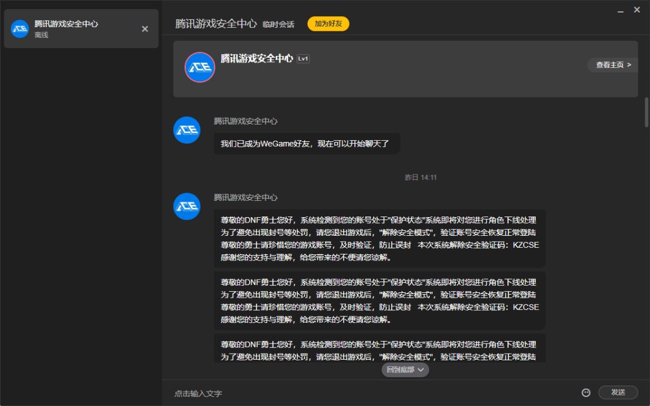Jump down using 回到底部 button
This screenshot has width=650, height=406.
coord(405,369)
